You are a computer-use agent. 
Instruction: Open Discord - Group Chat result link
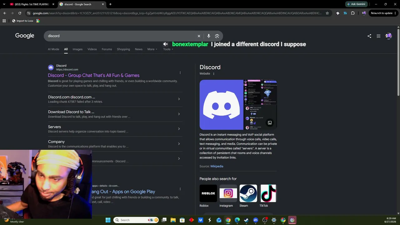pos(94,75)
